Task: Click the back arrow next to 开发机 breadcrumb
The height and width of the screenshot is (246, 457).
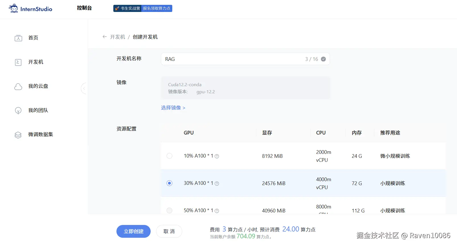Action: coord(104,37)
